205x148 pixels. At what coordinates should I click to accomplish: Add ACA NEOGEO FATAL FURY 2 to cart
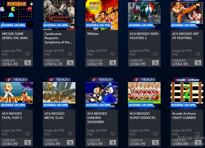coord(28,142)
